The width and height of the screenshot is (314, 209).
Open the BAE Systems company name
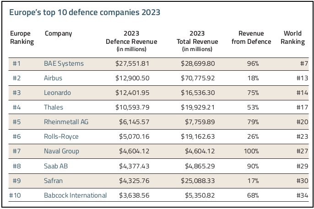click(x=64, y=64)
